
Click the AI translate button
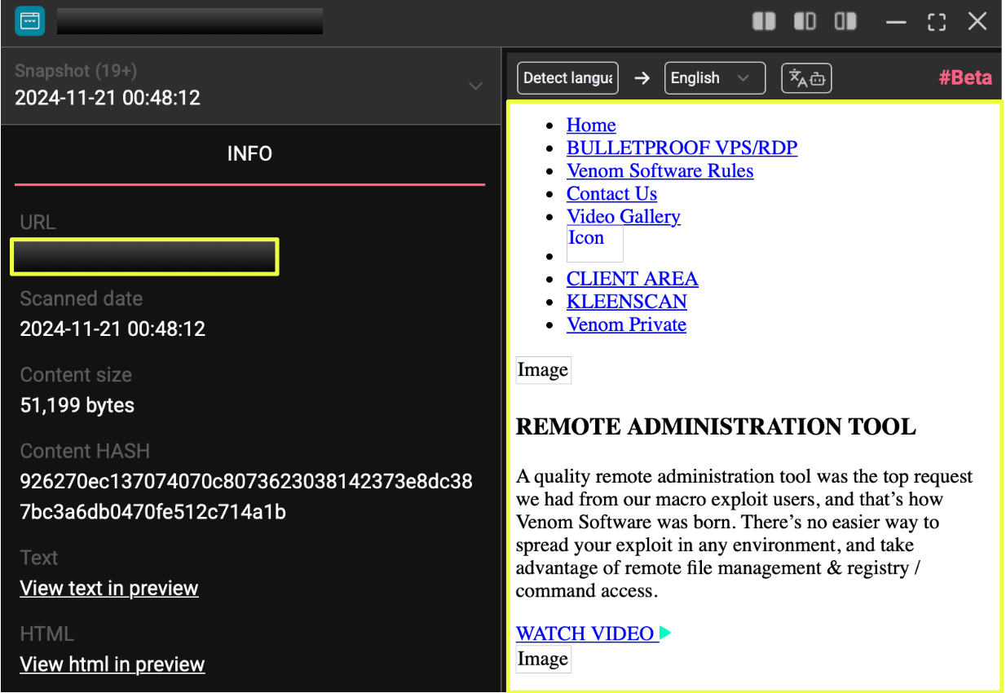(806, 78)
